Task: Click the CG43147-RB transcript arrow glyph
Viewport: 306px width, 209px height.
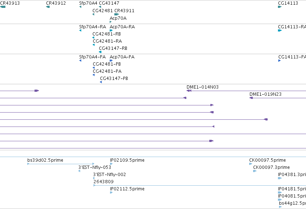Action: coord(100,52)
